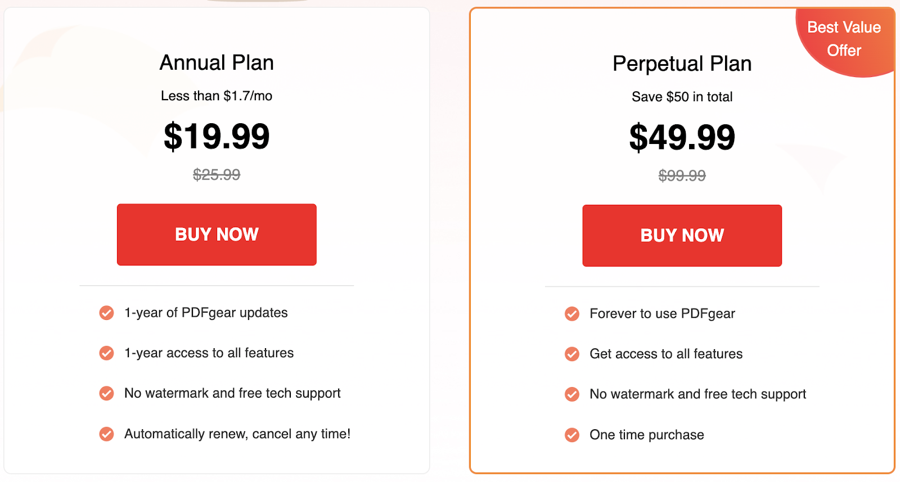Click checkmark beside Forever to use PDFgear
Image resolution: width=900 pixels, height=482 pixels.
tap(572, 314)
